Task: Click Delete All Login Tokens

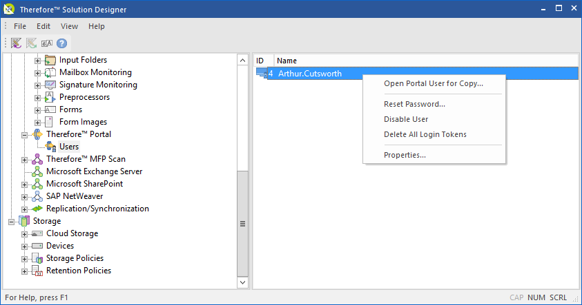Action: (425, 134)
